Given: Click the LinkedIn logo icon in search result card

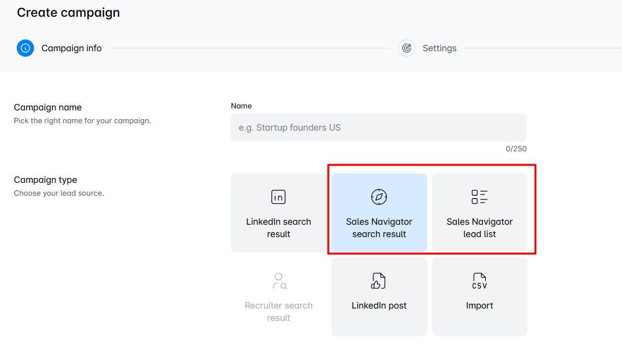Looking at the screenshot, I should tap(278, 197).
